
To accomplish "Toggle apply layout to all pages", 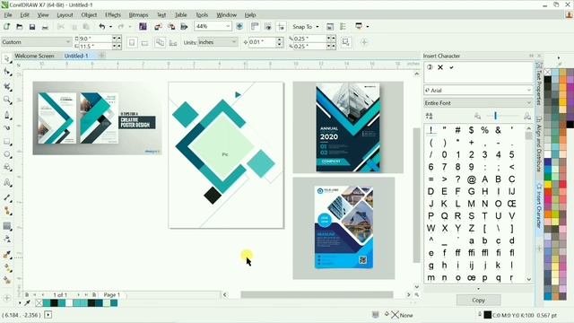I will (x=160, y=42).
